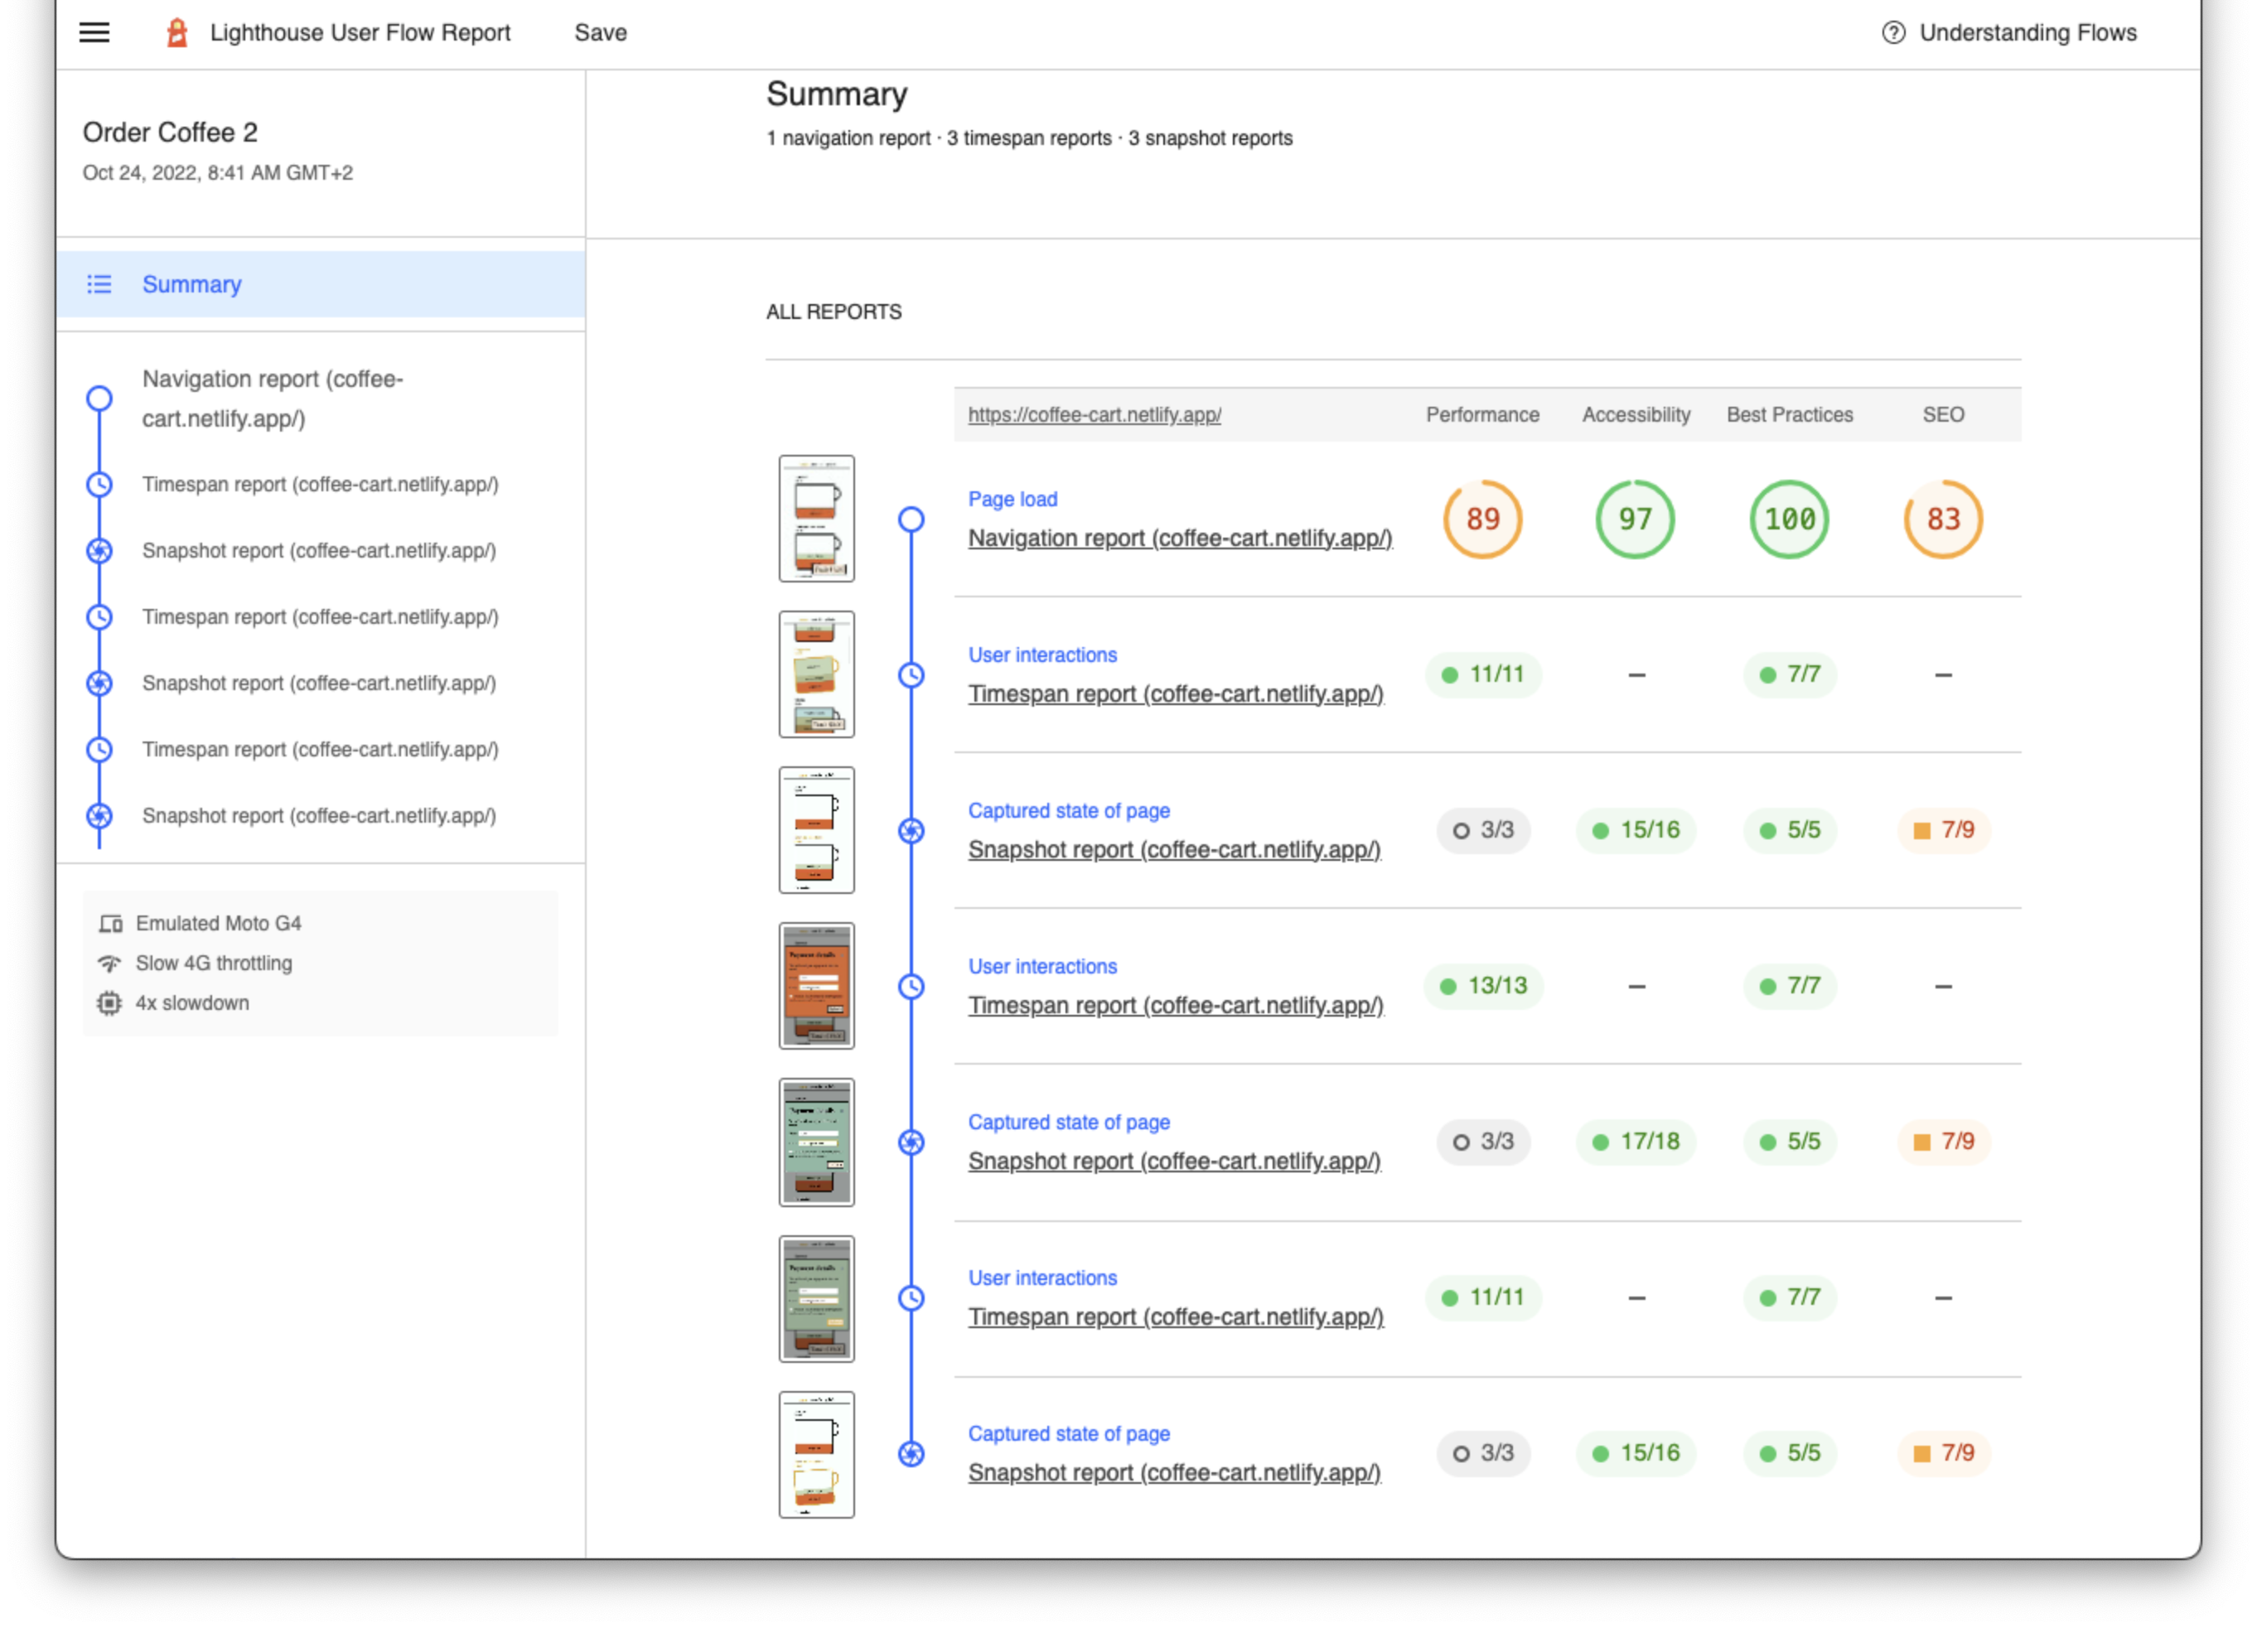The image size is (2257, 1628).
Task: Click the sidebar navigation report circle marker
Action: [99, 399]
